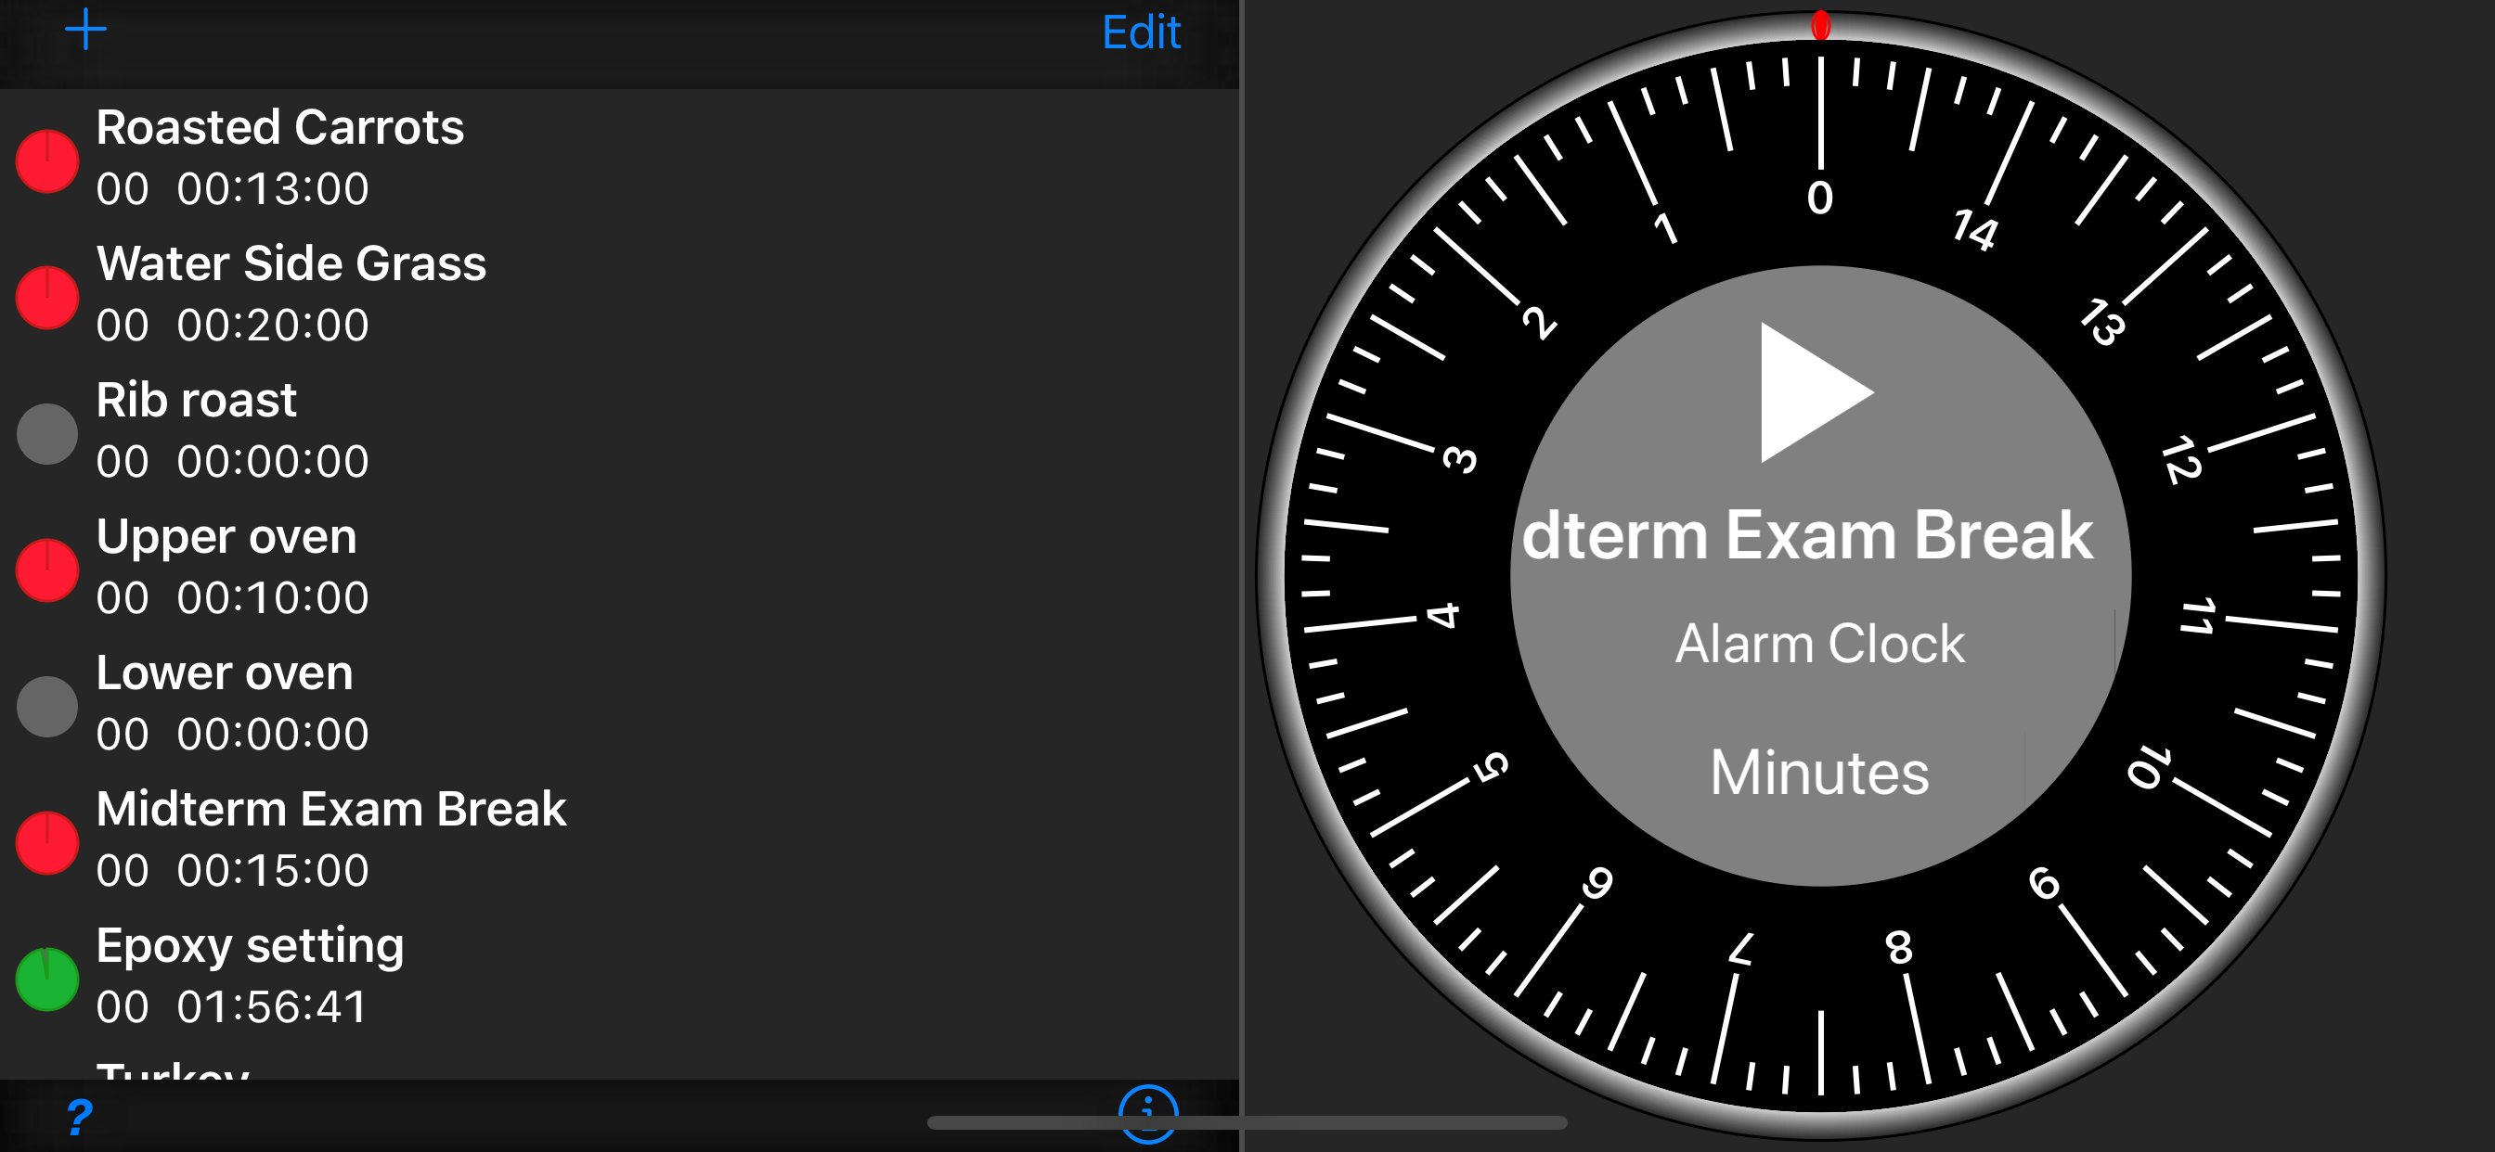
Task: Click the green Epoxy setting timer icon
Action: click(46, 979)
